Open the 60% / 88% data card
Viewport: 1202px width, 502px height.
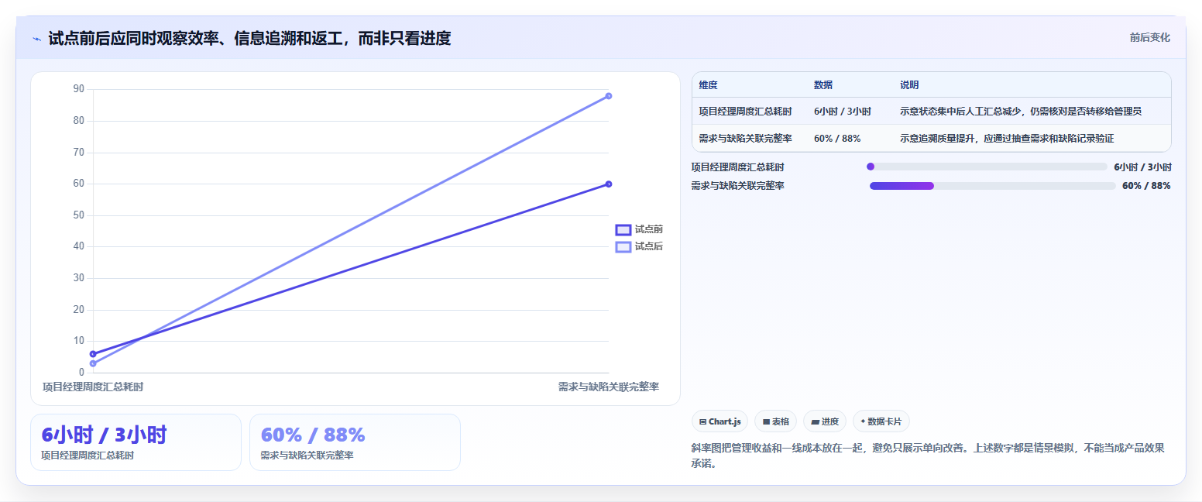point(355,442)
